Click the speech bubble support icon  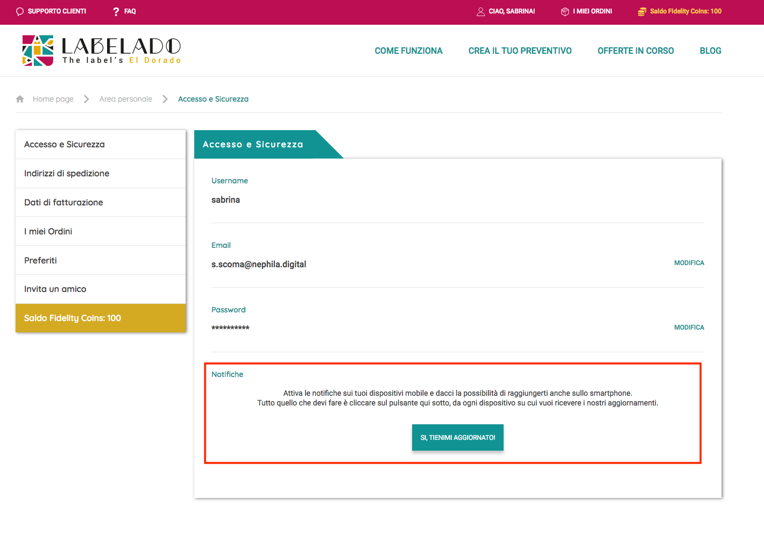point(20,11)
